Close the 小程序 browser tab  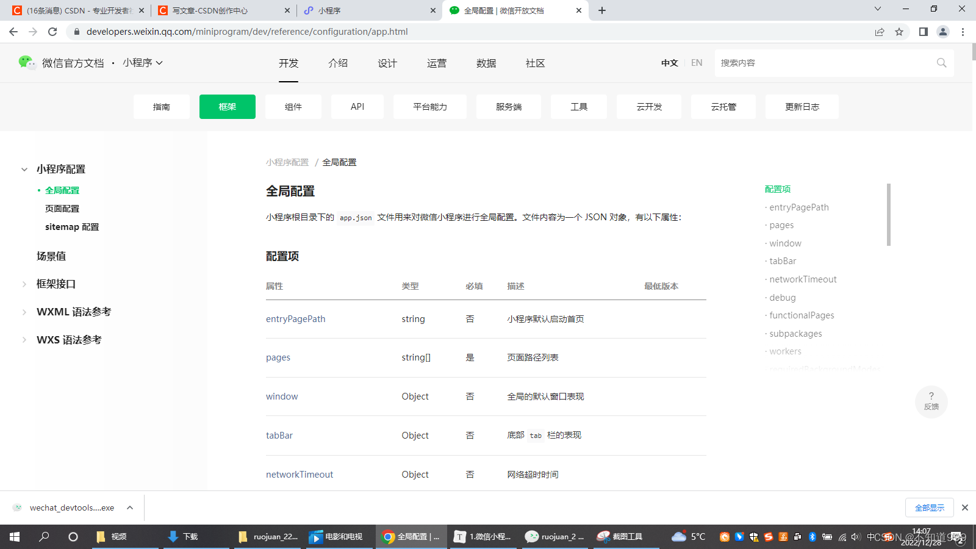click(433, 10)
